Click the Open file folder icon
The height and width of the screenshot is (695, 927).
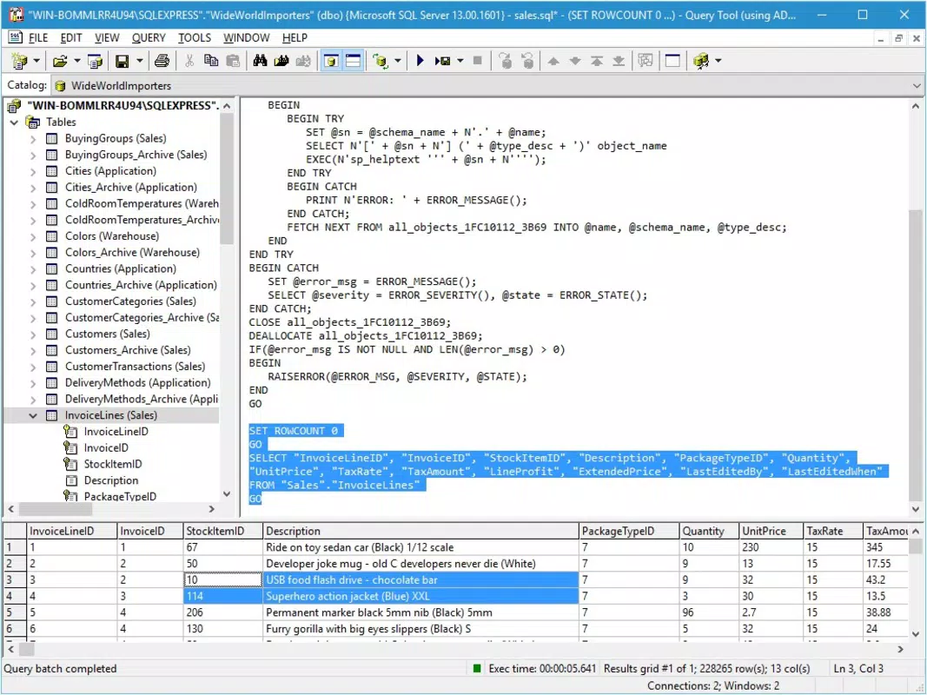(x=60, y=61)
